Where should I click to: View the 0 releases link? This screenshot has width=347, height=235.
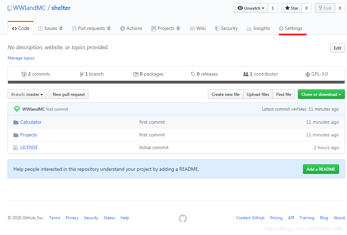[x=204, y=74]
